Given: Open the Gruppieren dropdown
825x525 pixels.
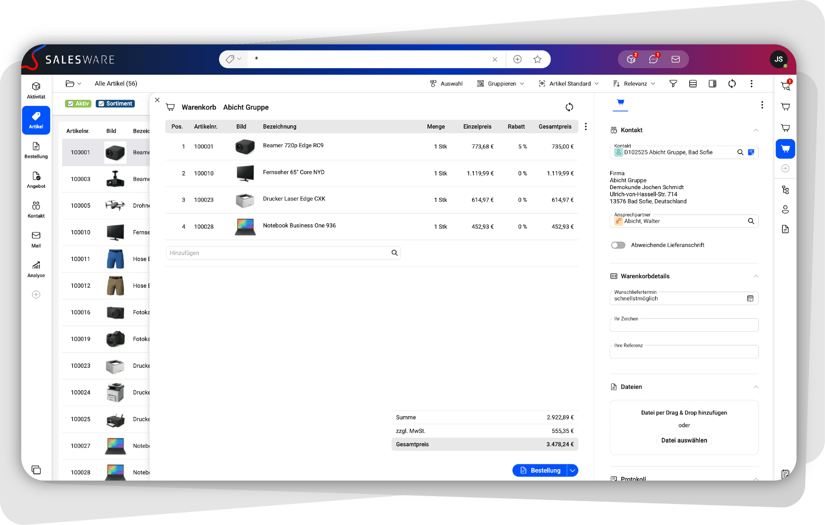Looking at the screenshot, I should coord(501,83).
